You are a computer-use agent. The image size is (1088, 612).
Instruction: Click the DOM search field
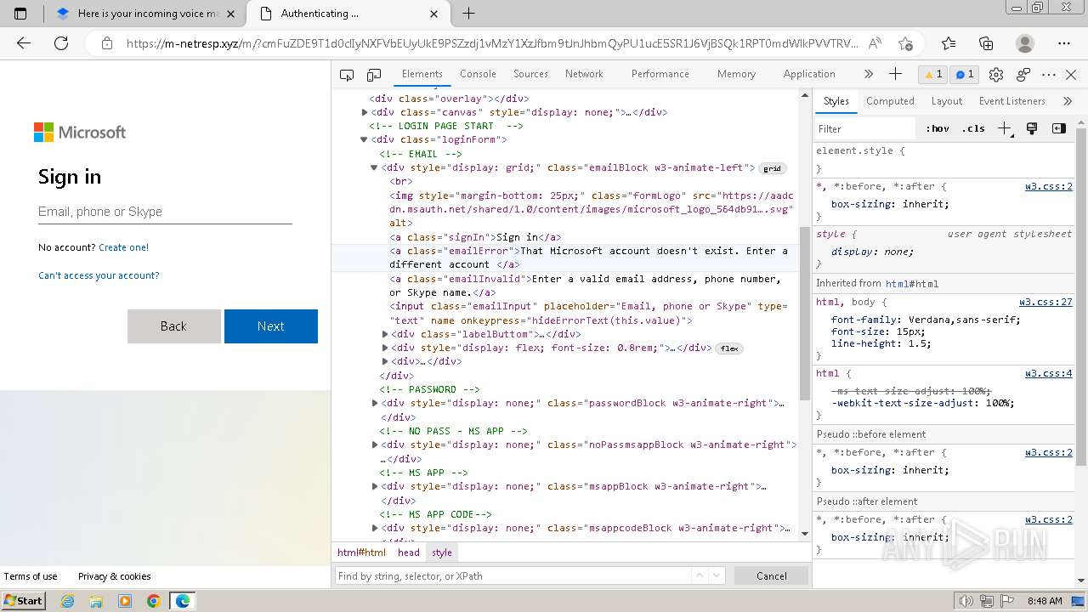[x=514, y=576]
